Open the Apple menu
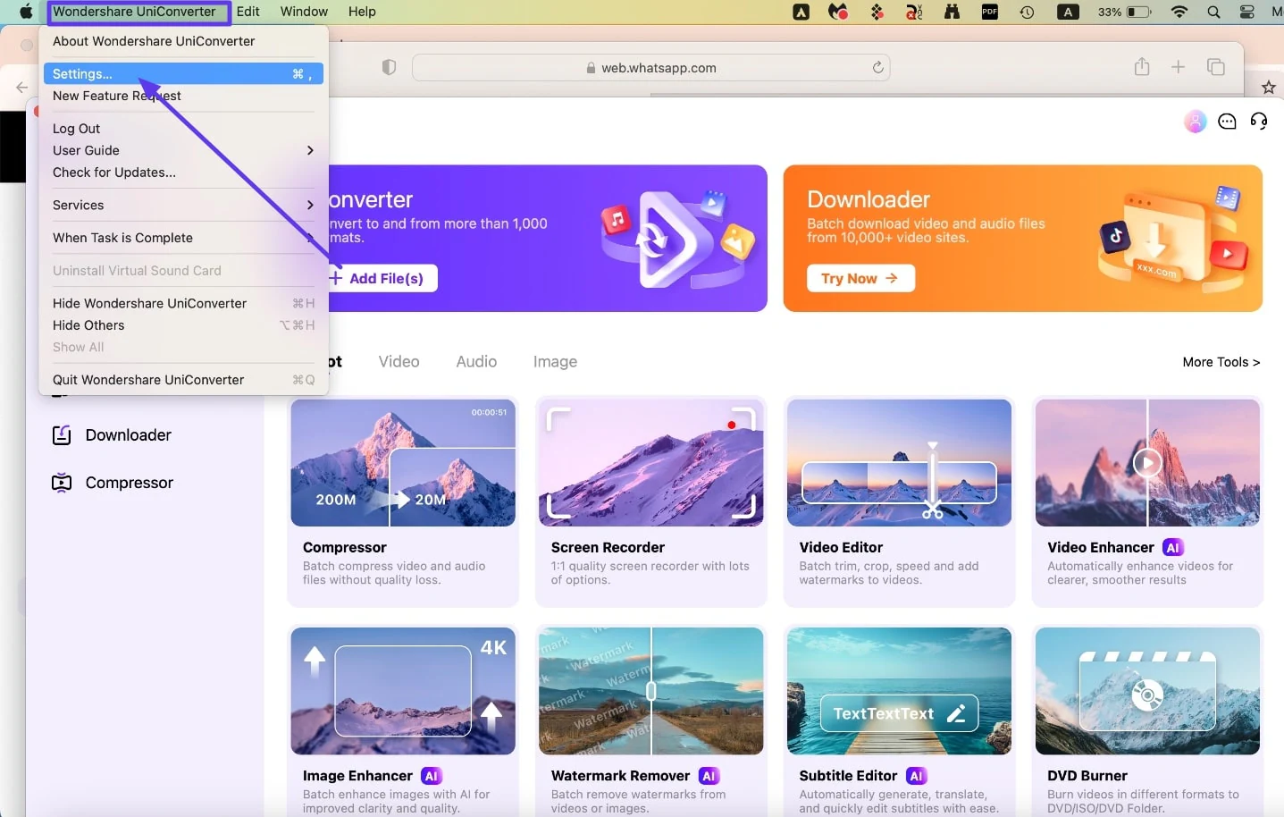The height and width of the screenshot is (817, 1284). [x=26, y=12]
